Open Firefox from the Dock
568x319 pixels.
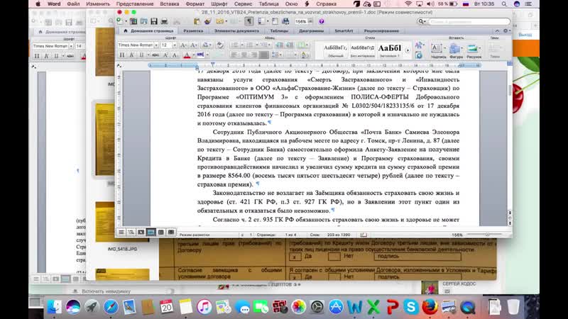click(430, 307)
